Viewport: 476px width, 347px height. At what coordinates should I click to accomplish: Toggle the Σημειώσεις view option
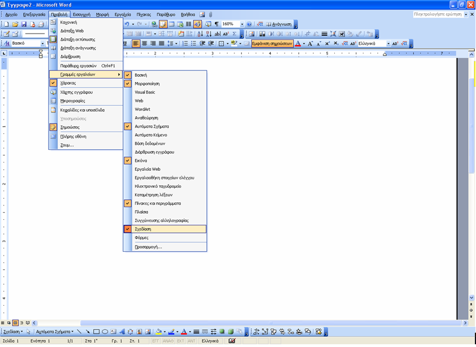pos(86,127)
